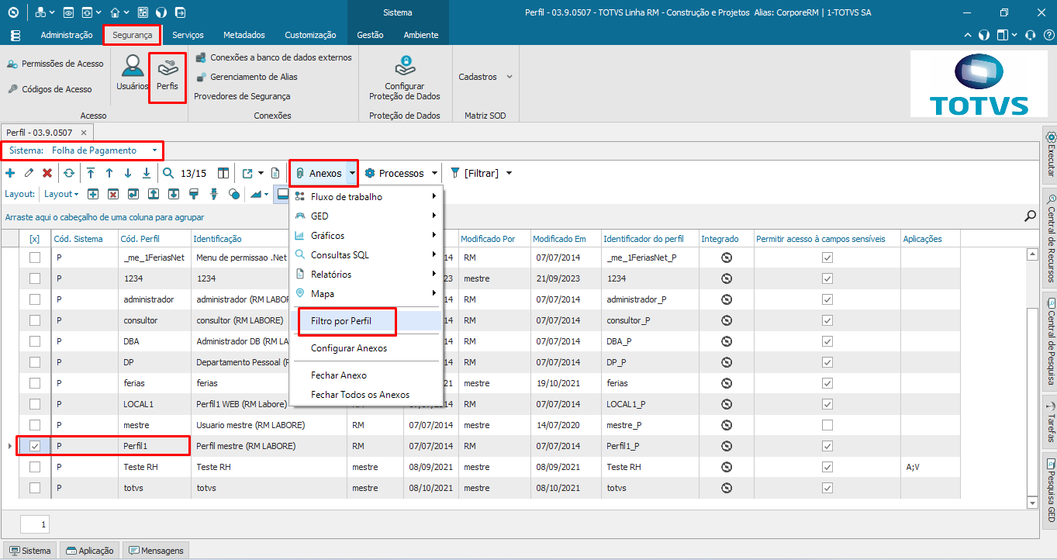Image resolution: width=1057 pixels, height=560 pixels.
Task: Click the paint roller icon in Layout bar
Action: tap(194, 194)
